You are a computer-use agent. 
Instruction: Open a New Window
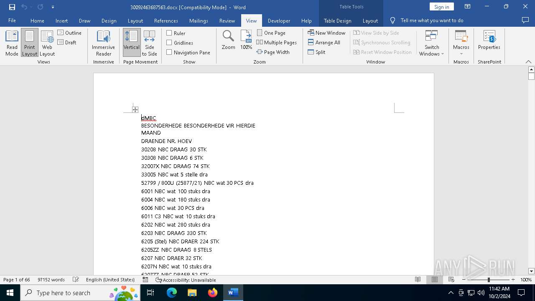(x=326, y=33)
